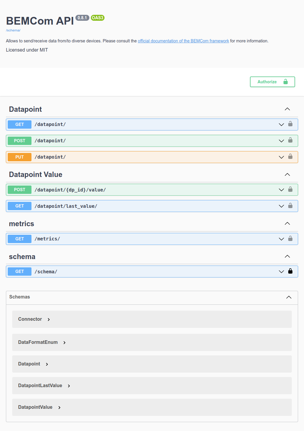The width and height of the screenshot is (304, 431).
Task: Expand POST /datapoint/{dp_id}/value/ chevron
Action: click(281, 190)
